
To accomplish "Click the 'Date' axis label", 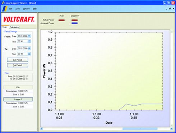I will [x=109, y=123].
